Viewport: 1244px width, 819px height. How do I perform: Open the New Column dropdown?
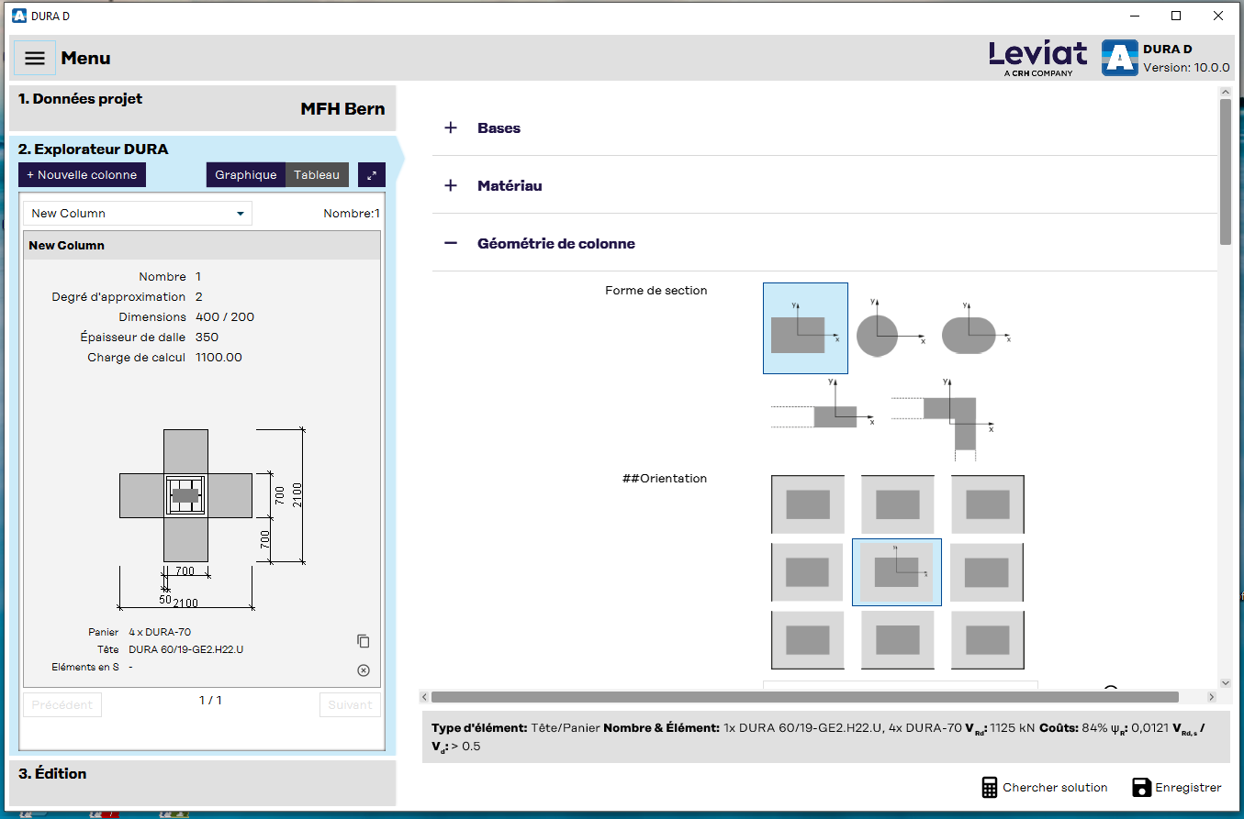138,214
